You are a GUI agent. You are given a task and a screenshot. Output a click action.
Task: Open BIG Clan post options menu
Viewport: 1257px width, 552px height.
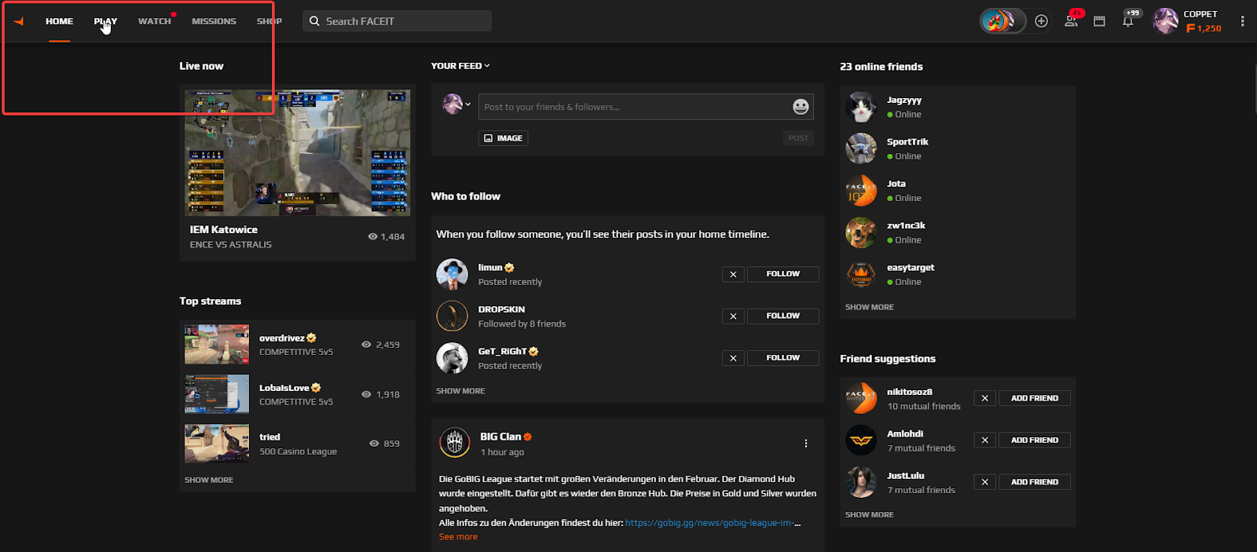pyautogui.click(x=805, y=444)
